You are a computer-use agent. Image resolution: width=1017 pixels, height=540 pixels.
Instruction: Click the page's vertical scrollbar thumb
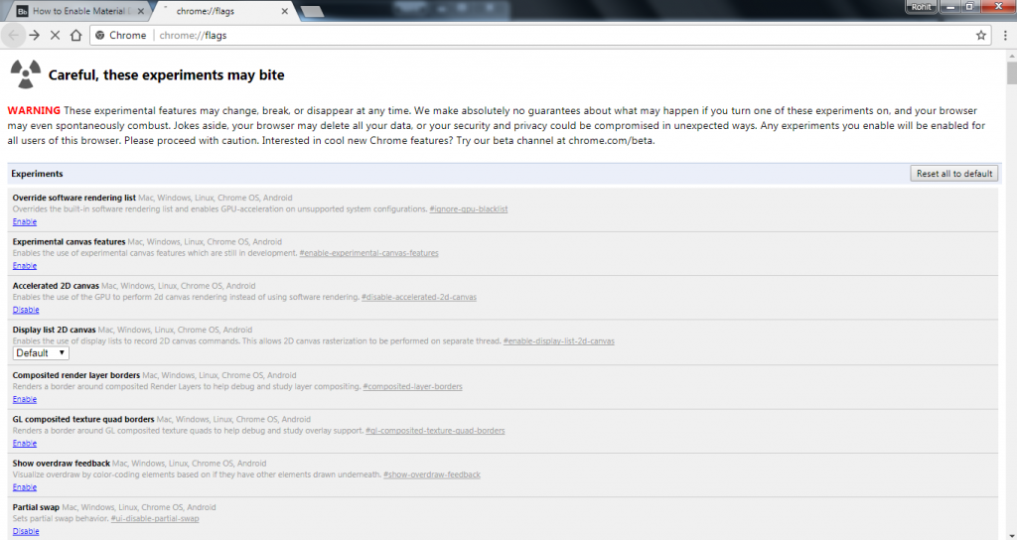point(1011,72)
